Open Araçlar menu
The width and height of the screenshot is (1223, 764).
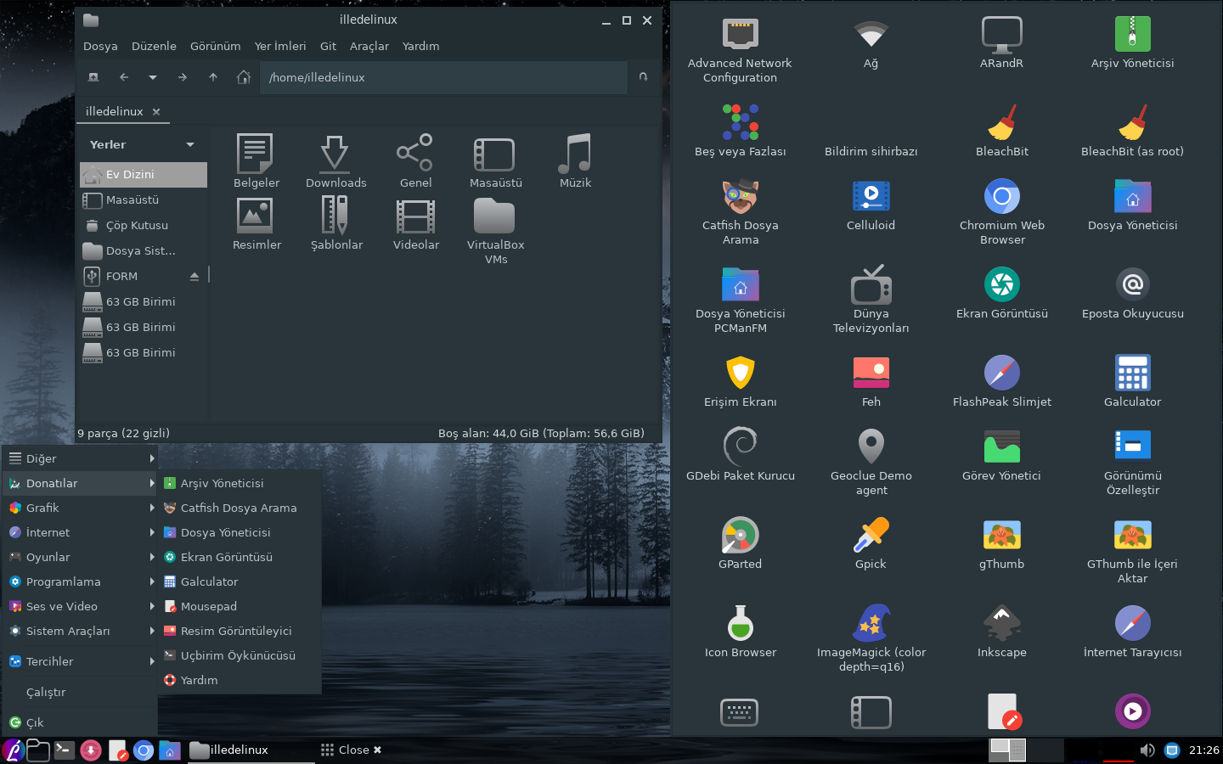[369, 46]
